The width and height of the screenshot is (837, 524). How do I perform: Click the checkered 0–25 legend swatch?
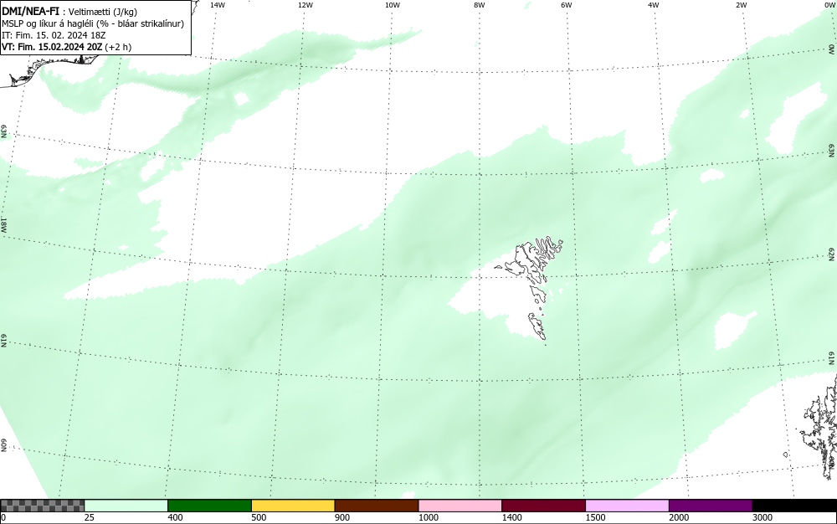tap(42, 506)
